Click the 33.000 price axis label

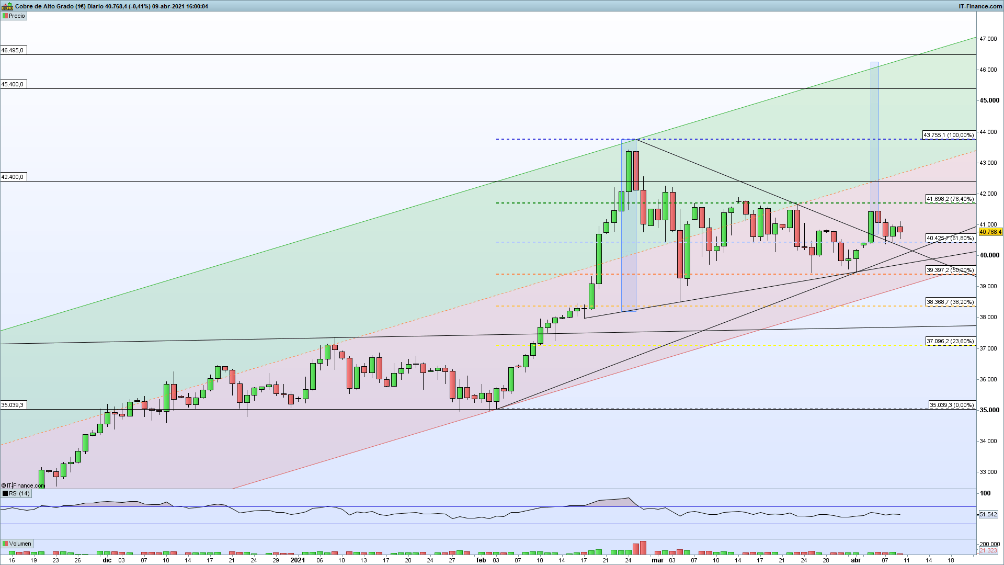pyautogui.click(x=988, y=472)
